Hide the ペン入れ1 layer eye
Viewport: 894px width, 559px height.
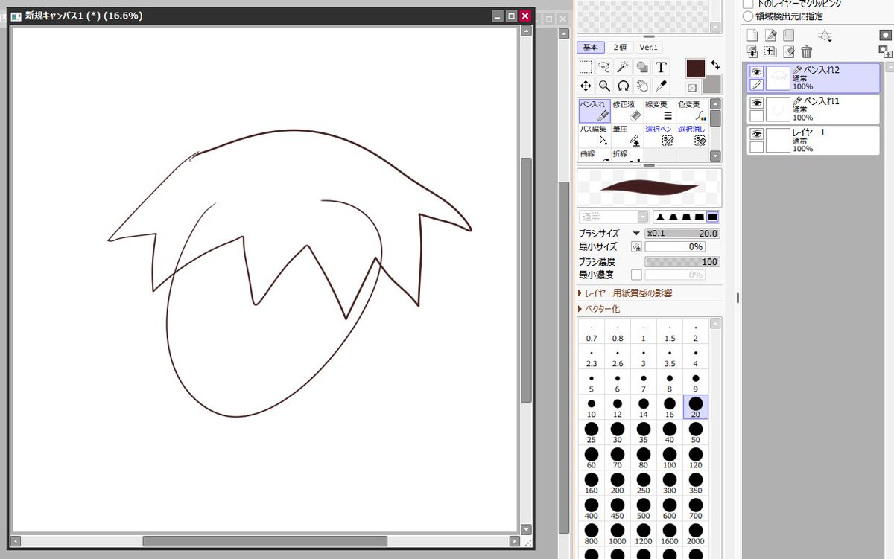pos(756,103)
